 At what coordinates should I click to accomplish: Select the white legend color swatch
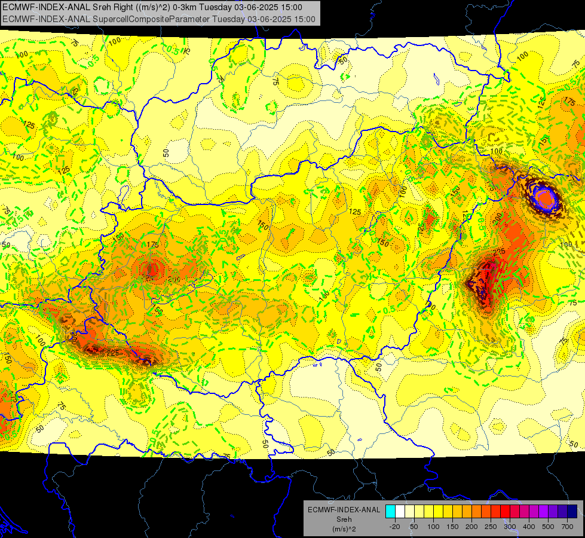(x=400, y=511)
